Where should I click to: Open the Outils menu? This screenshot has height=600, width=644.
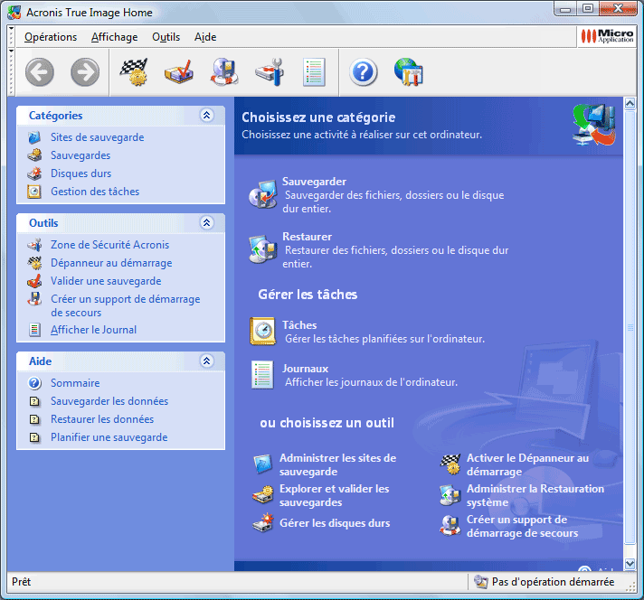click(x=166, y=37)
